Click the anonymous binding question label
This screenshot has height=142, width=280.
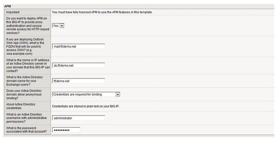click(24, 94)
